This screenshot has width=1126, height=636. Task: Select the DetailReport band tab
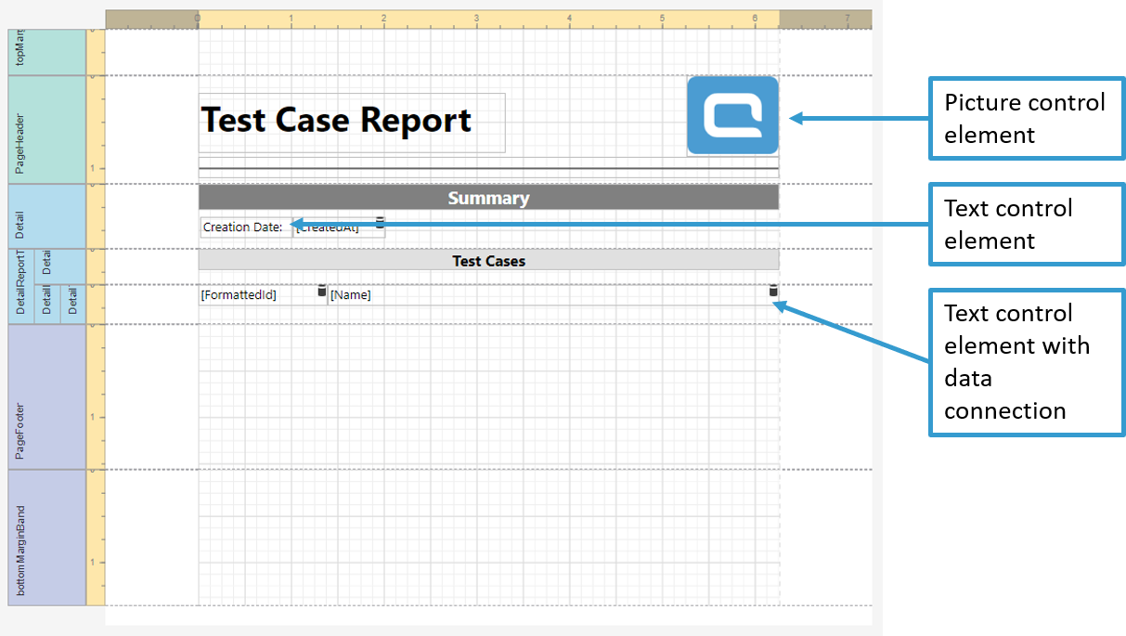point(20,286)
